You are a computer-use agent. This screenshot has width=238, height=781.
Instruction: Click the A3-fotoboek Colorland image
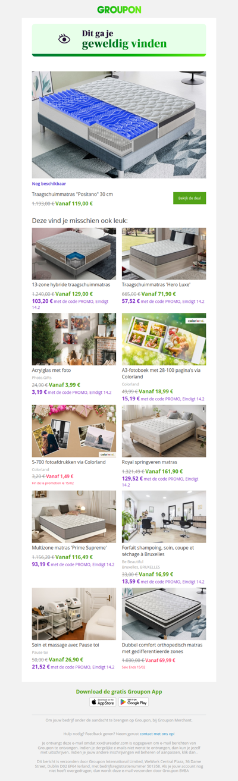[x=164, y=339]
